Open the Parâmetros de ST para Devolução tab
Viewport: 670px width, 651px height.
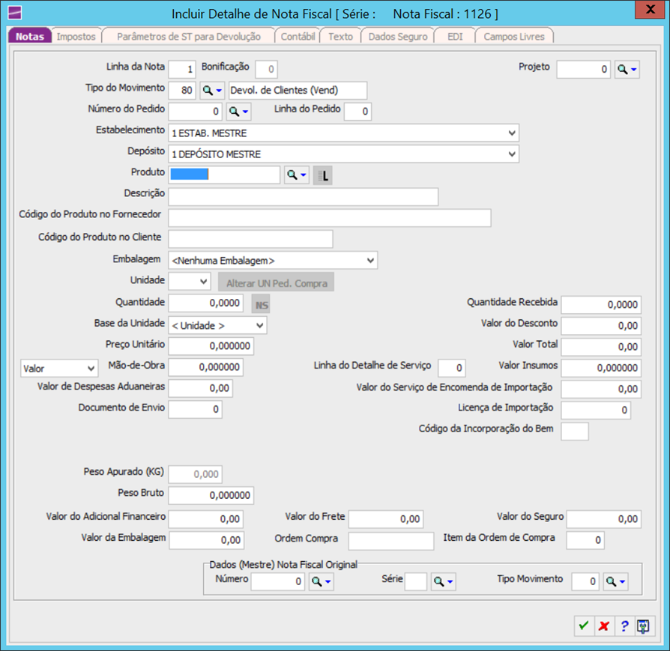188,36
